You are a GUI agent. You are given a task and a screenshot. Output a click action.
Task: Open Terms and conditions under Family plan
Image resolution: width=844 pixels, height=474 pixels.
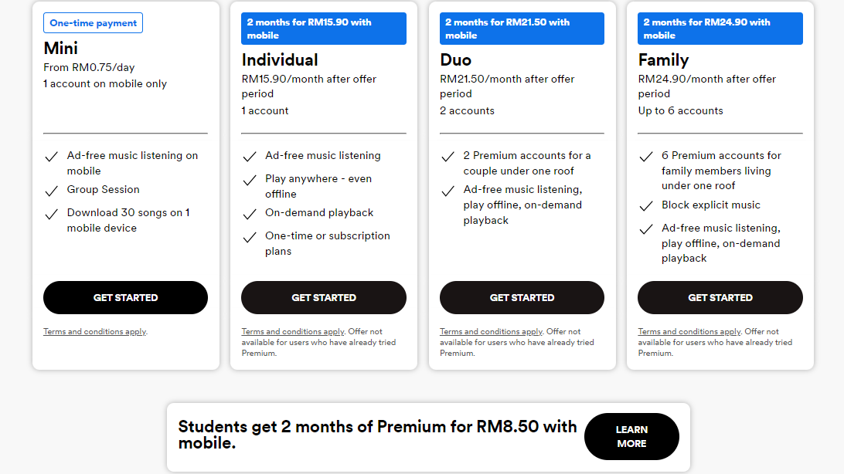pos(689,331)
